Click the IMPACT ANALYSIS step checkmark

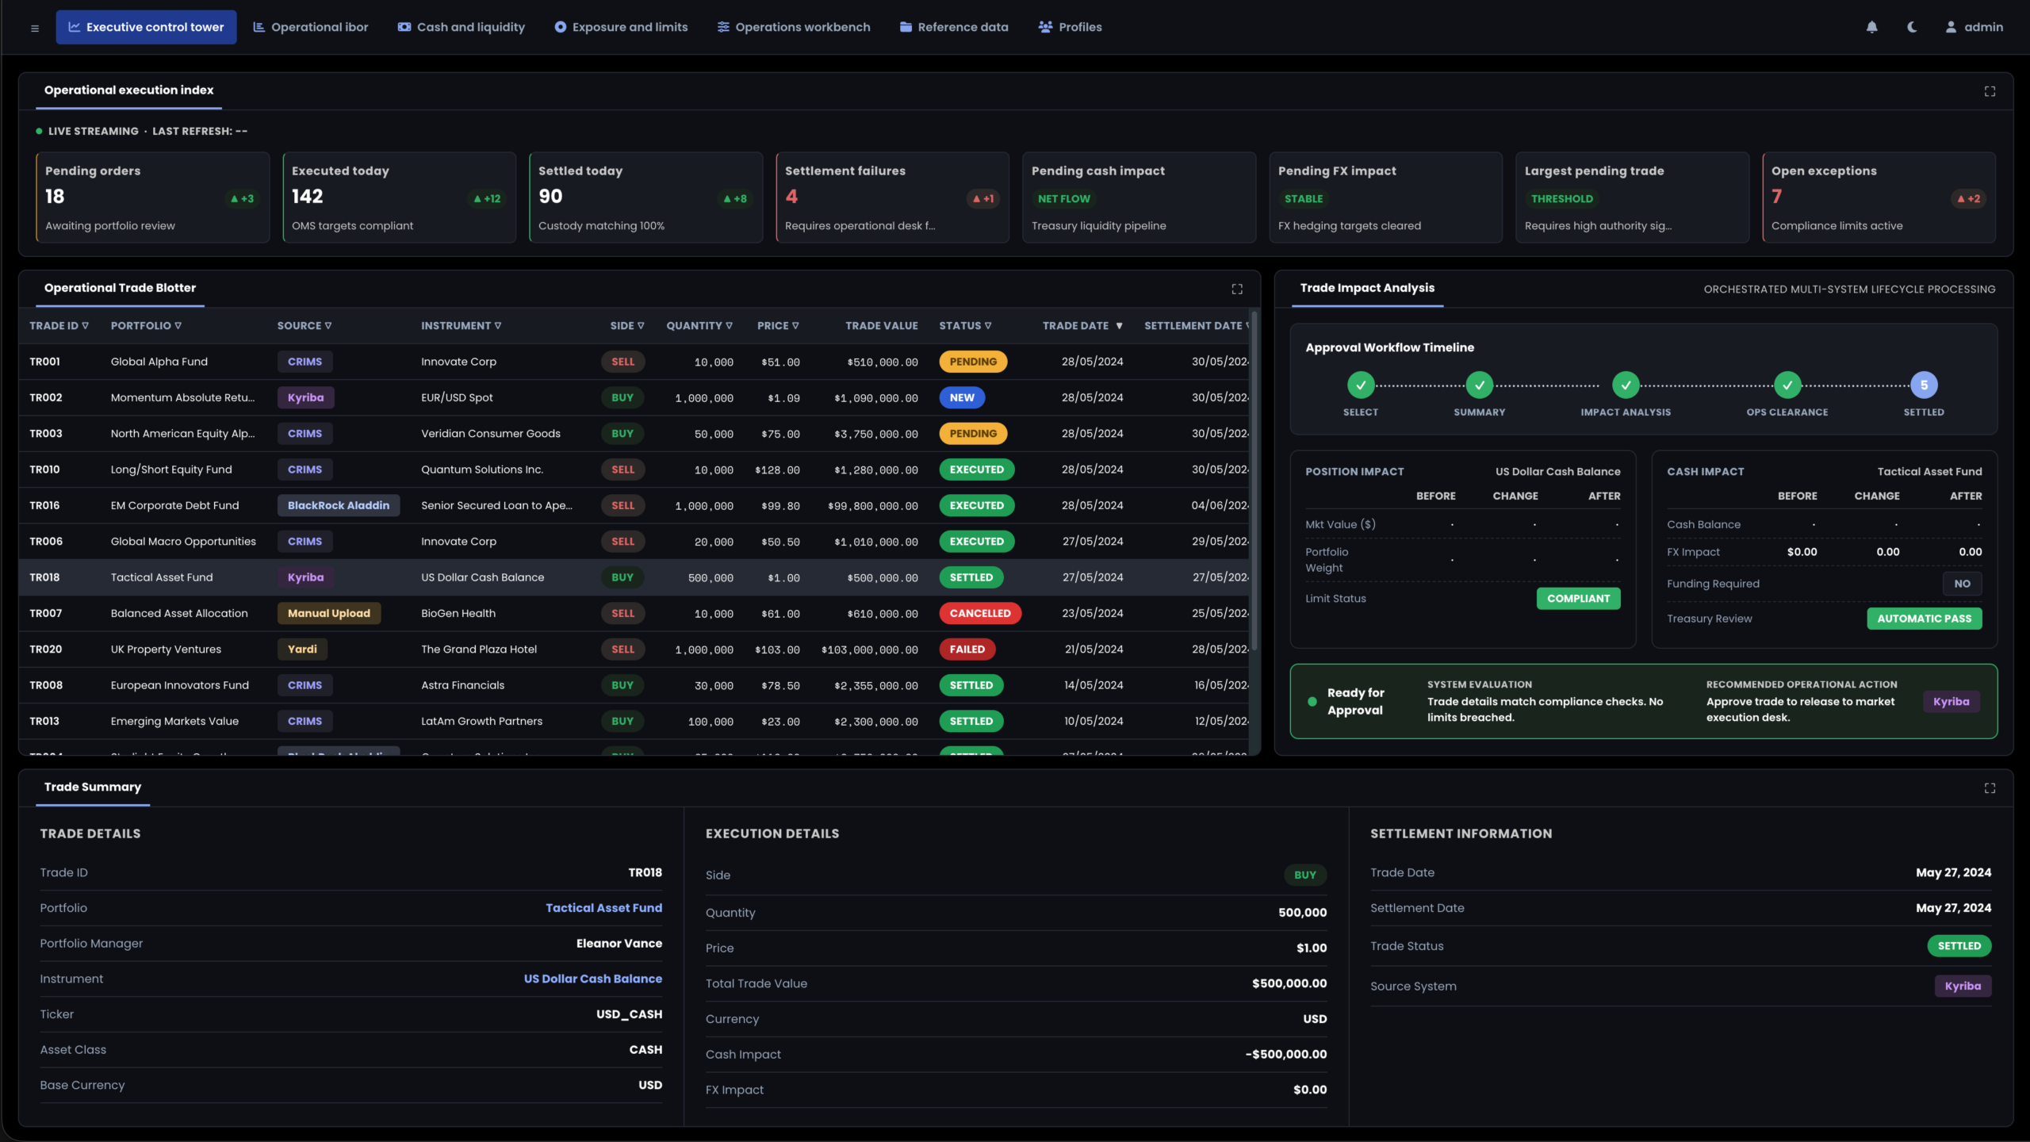point(1626,385)
